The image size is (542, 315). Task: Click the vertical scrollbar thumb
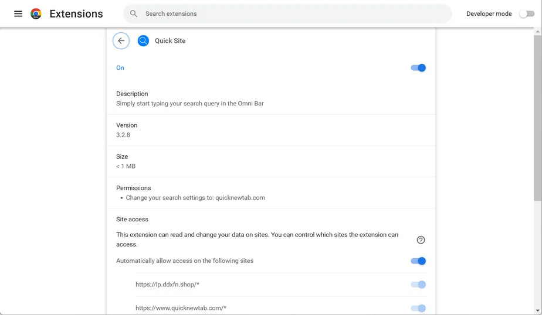[537, 118]
